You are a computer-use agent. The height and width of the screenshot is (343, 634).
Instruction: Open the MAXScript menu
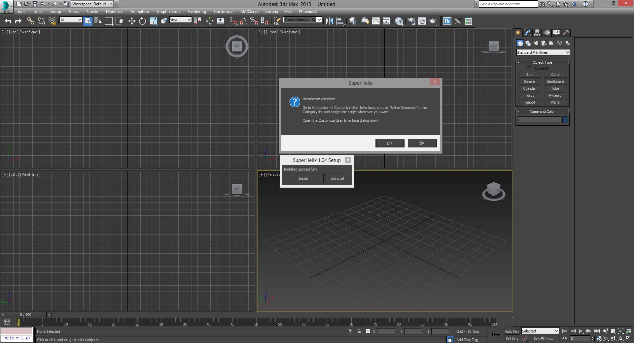coord(249,11)
